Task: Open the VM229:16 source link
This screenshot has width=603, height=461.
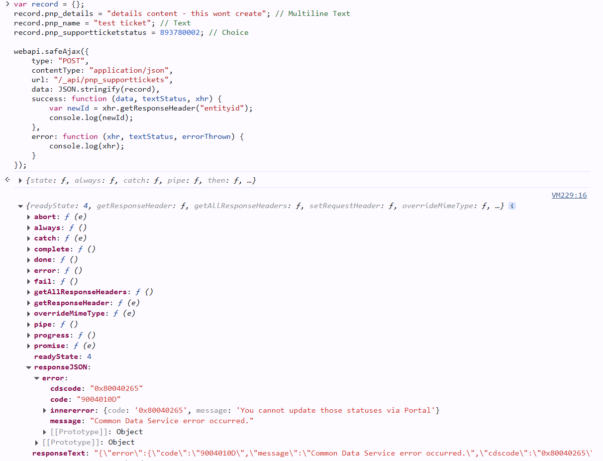Action: [x=569, y=195]
